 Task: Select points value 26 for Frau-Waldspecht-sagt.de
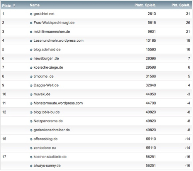pos(188,23)
